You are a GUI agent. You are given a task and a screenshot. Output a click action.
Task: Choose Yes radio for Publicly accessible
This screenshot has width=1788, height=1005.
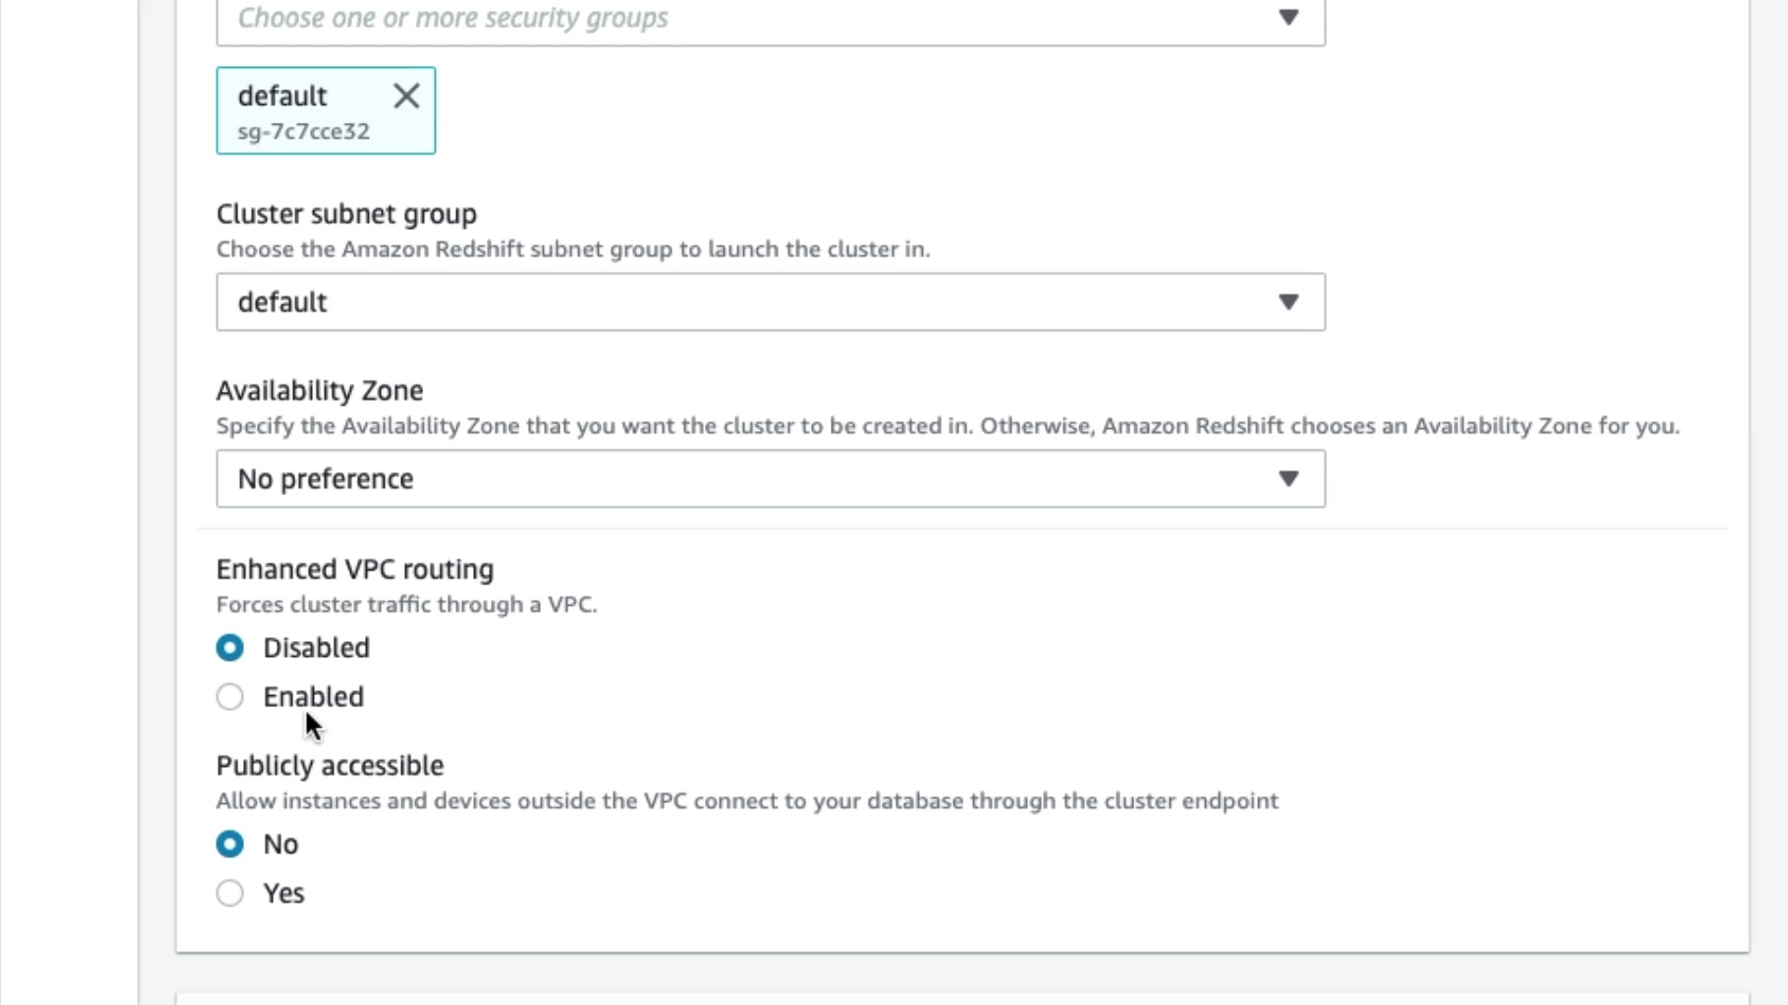(230, 893)
